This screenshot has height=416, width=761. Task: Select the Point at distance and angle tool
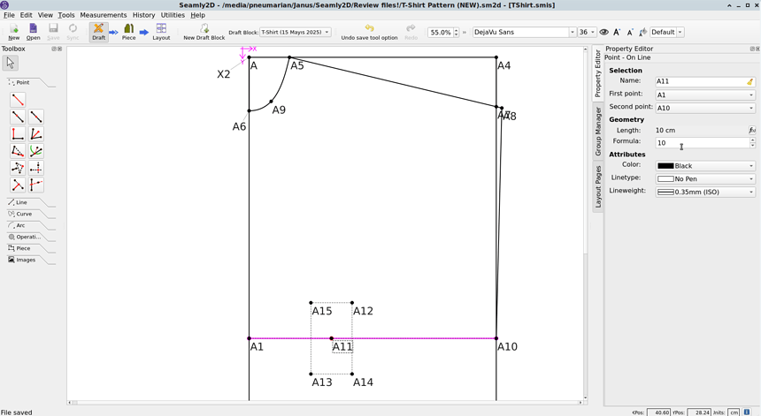pyautogui.click(x=18, y=100)
